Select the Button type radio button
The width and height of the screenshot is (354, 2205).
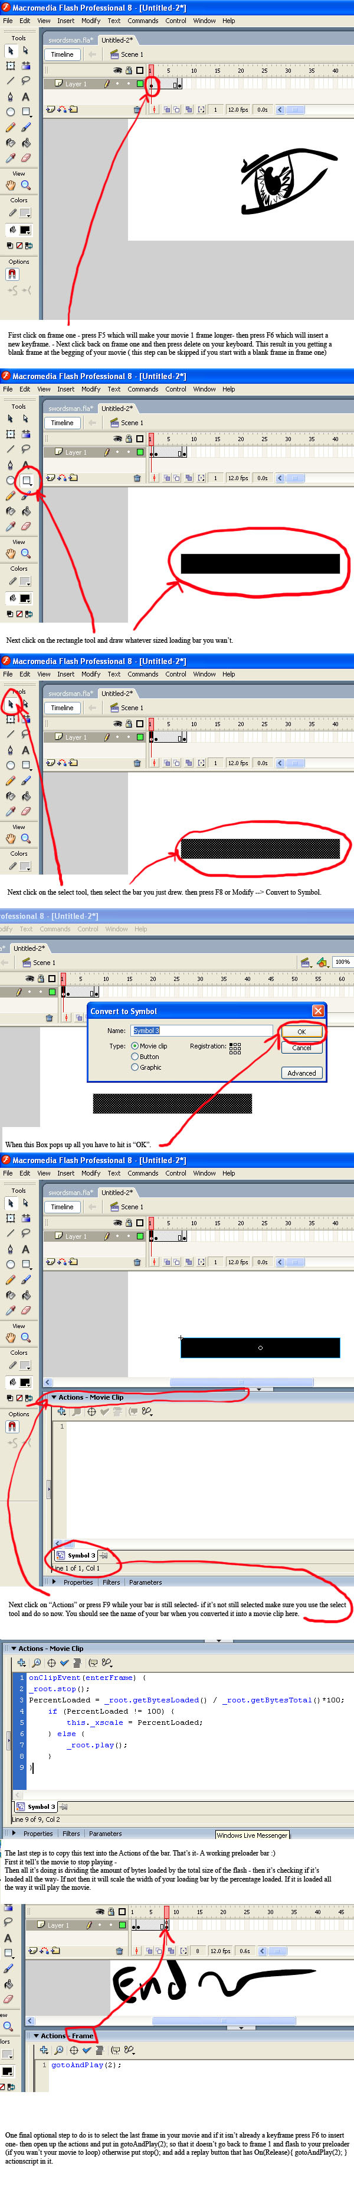pos(135,1056)
